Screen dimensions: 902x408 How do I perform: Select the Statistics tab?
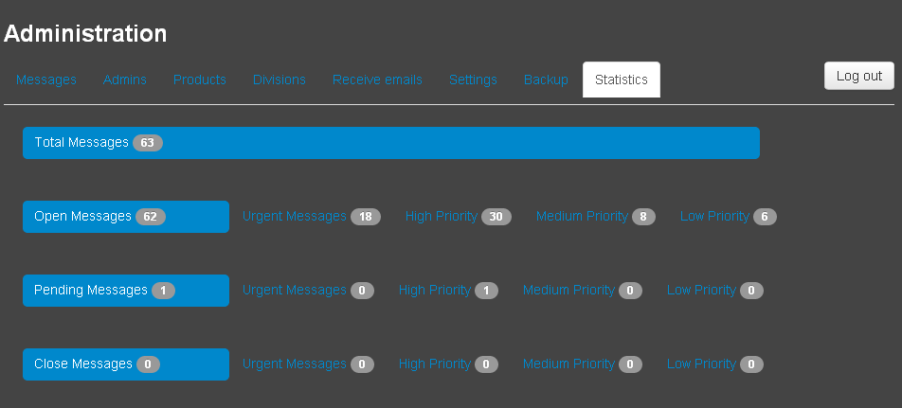[622, 80]
